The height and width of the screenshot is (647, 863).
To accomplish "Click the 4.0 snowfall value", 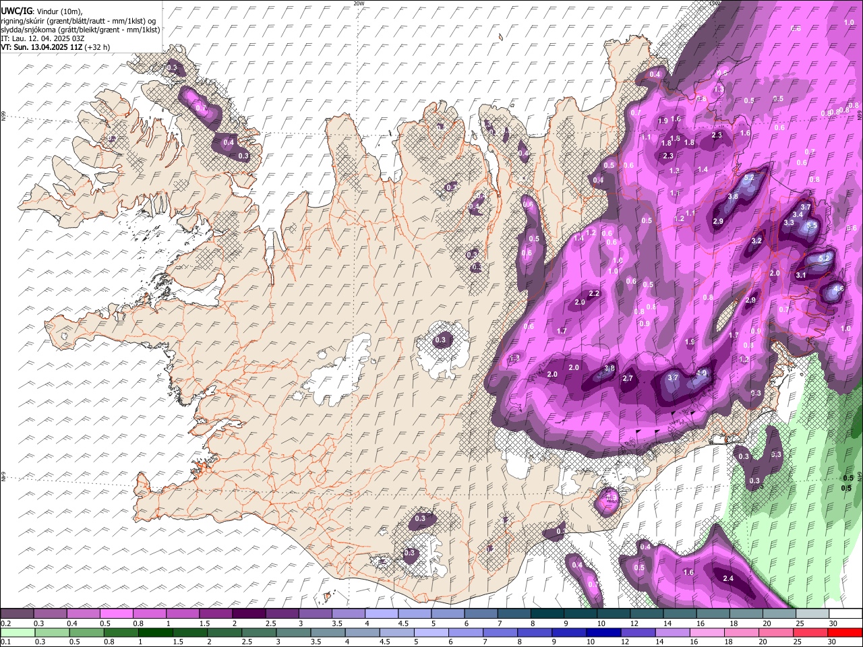I will [x=702, y=373].
